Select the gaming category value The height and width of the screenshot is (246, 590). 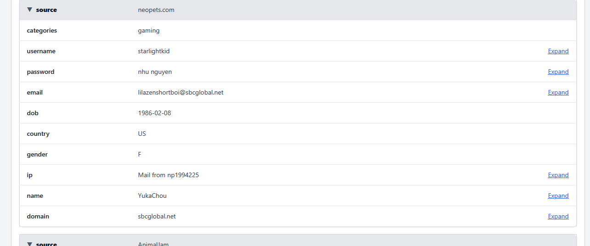149,30
